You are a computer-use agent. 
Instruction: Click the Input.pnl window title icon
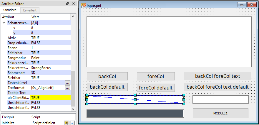pos(83,6)
